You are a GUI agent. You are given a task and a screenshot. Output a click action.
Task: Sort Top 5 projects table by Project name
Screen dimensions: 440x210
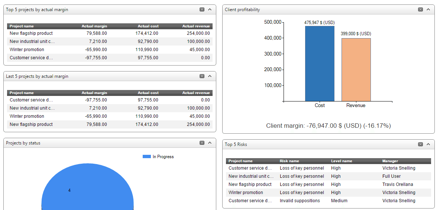[x=22, y=26]
